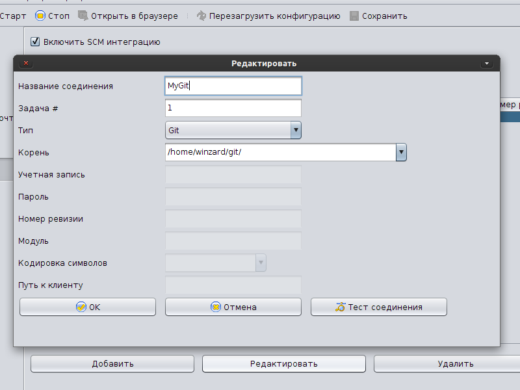This screenshot has width=520, height=390.
Task: Focus the Задача # input field
Action: [233, 108]
